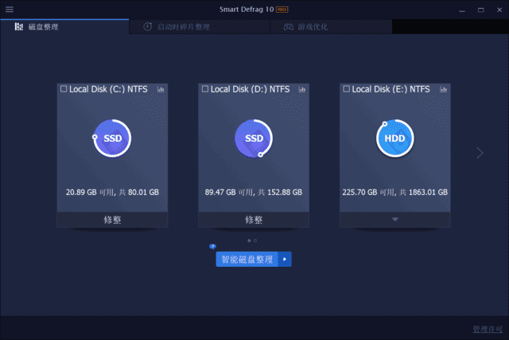This screenshot has width=509, height=340.
Task: Click the PRO badge in title
Action: click(282, 10)
